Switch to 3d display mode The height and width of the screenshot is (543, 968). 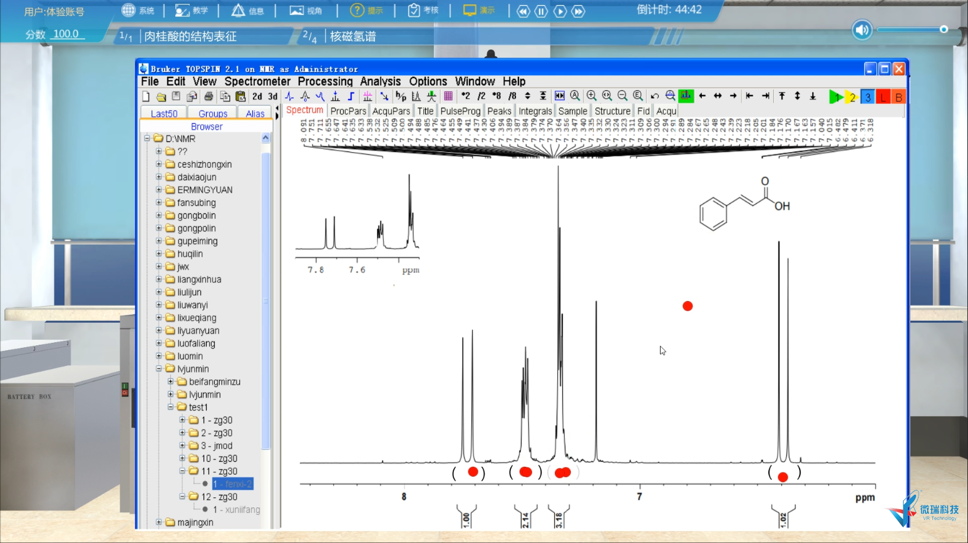click(272, 96)
